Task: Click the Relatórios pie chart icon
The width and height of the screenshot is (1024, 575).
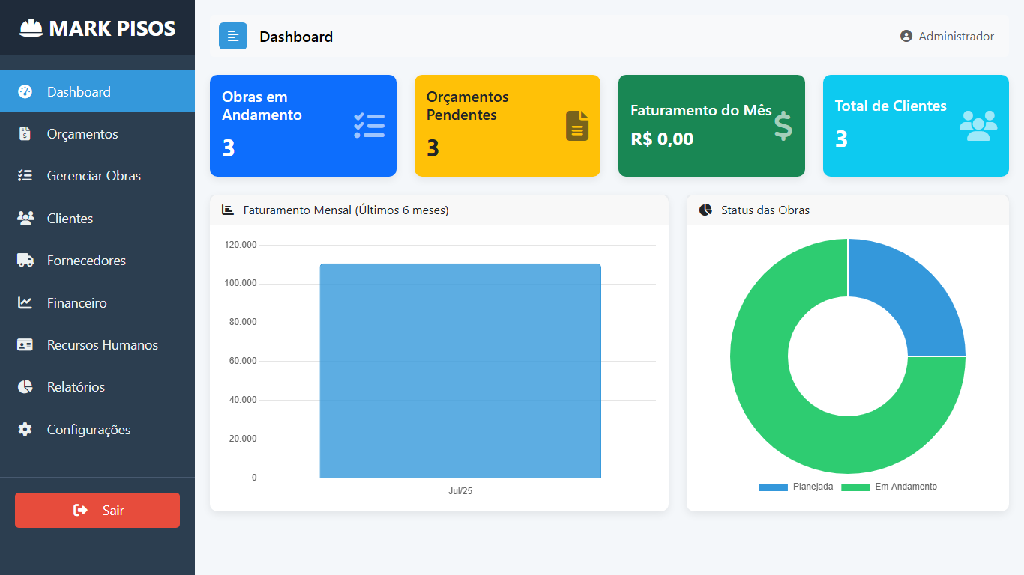Action: click(x=25, y=387)
